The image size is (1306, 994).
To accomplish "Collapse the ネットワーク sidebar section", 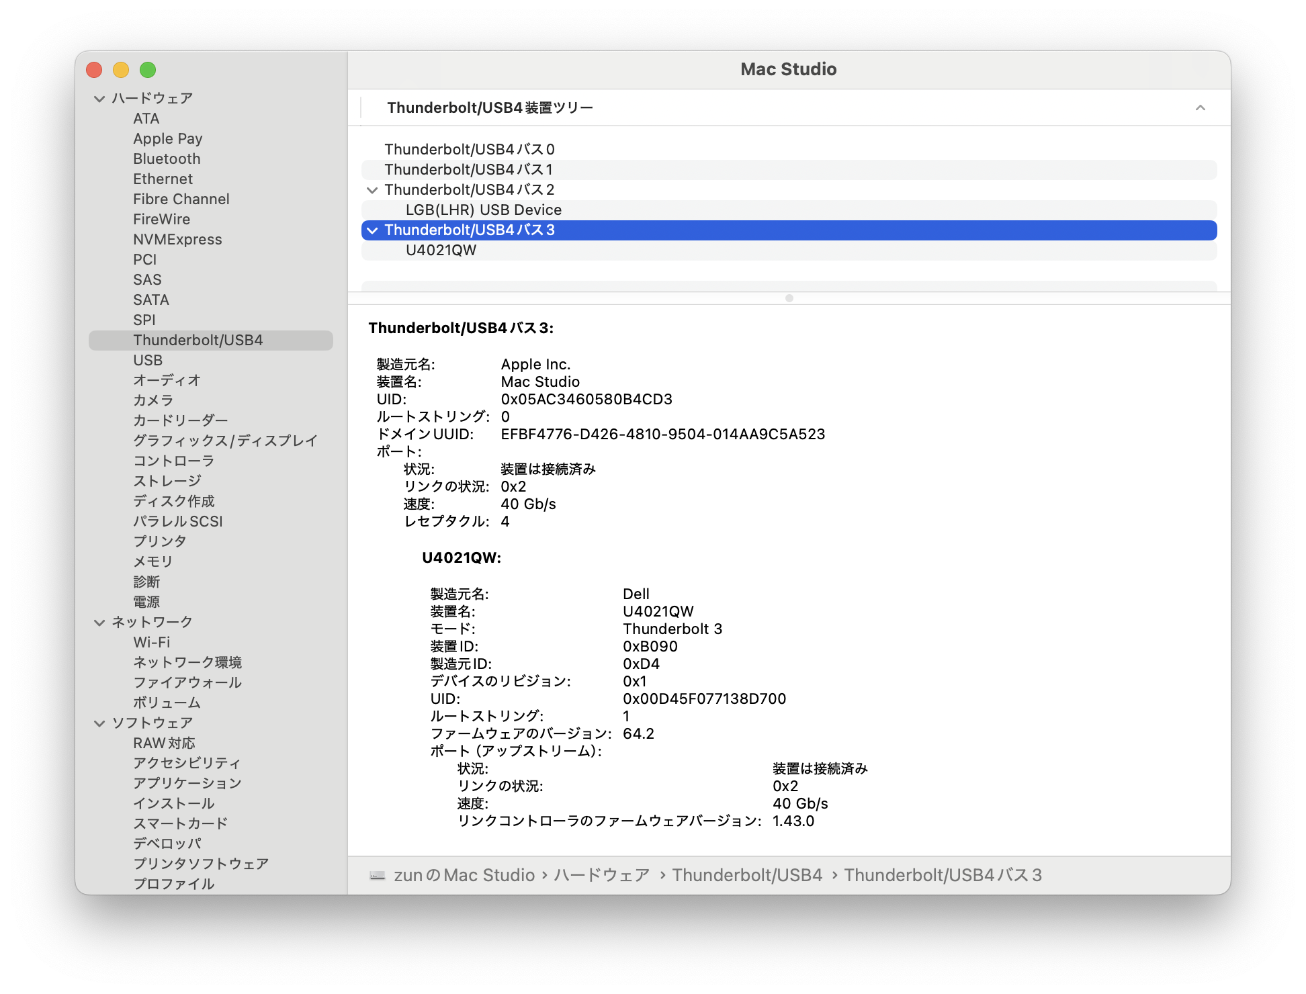I will 99,623.
